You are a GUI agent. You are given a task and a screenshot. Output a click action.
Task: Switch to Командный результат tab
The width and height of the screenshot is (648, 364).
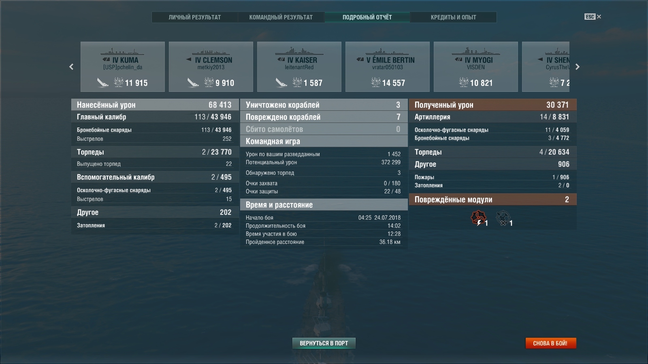(281, 17)
